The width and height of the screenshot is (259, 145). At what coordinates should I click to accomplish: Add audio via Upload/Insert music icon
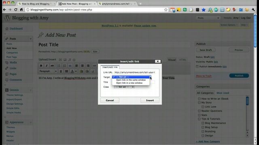pyautogui.click(x=70, y=60)
